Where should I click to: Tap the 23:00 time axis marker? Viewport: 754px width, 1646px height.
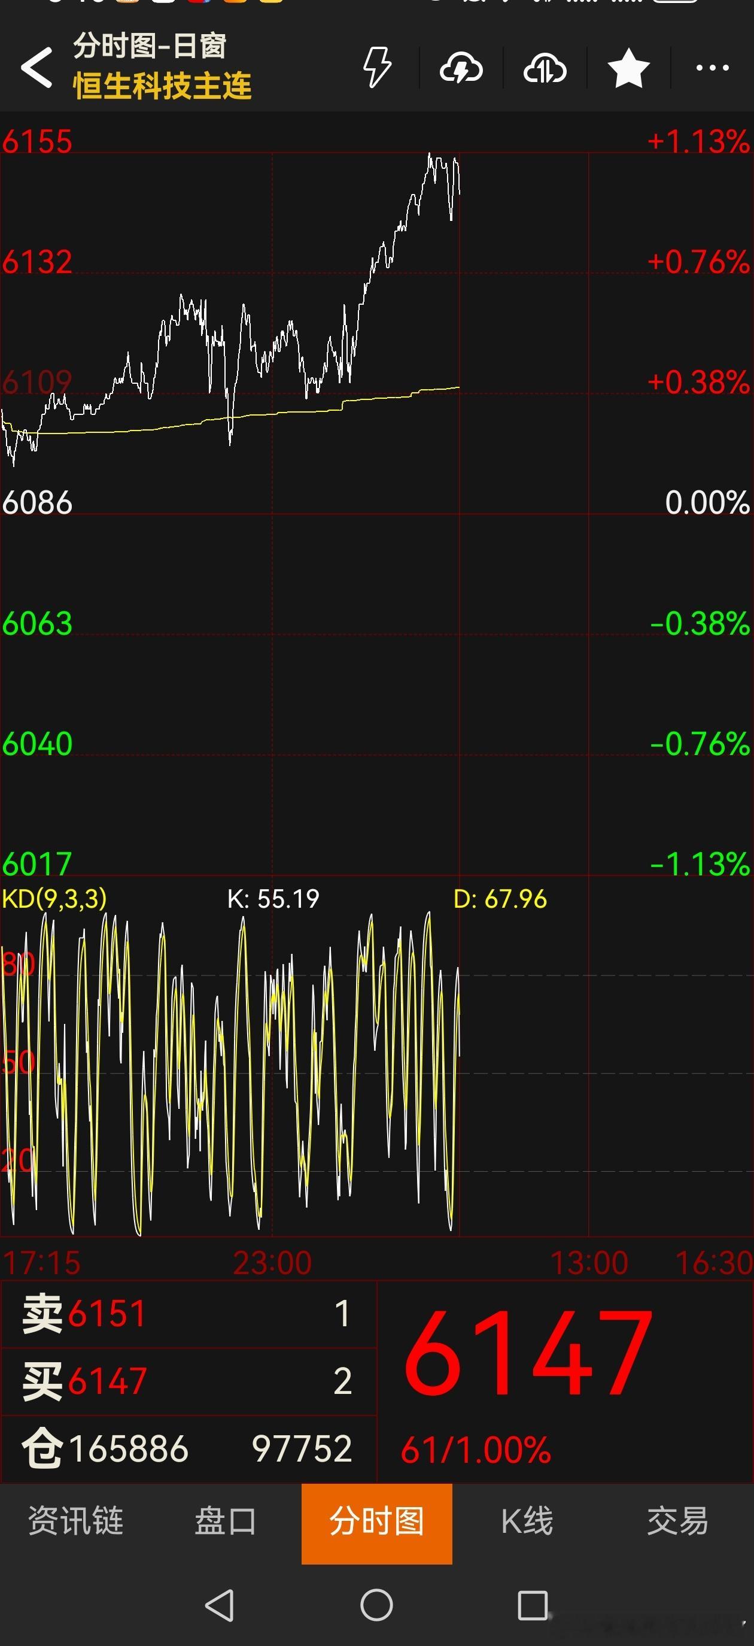click(273, 1263)
